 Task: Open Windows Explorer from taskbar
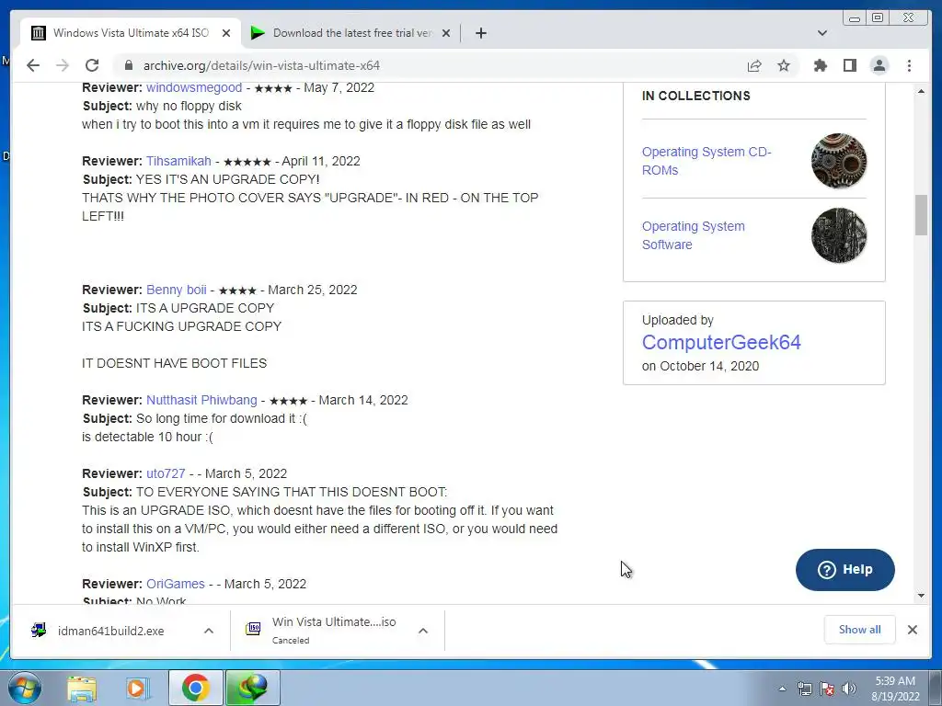pos(82,689)
